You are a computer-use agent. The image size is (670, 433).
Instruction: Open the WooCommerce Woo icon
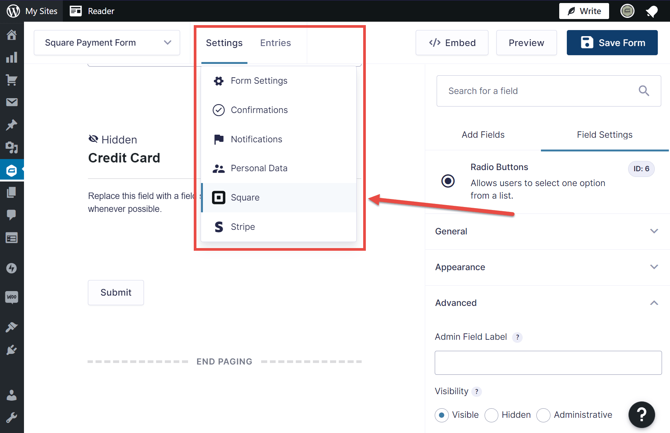click(12, 297)
